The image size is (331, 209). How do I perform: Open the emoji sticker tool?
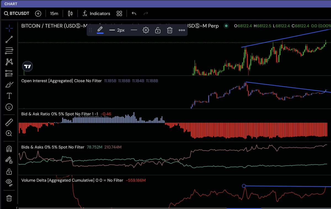(x=9, y=107)
